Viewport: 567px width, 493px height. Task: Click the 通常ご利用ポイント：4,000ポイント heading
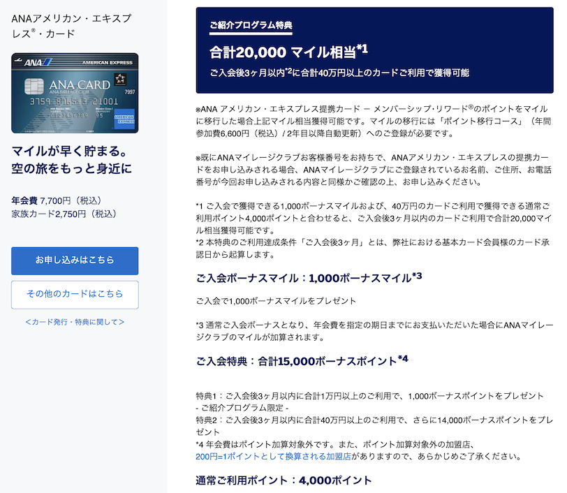click(x=283, y=480)
